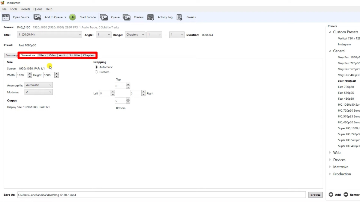Select the Fast 720p30 preset
The image size is (360, 202).
click(346, 87)
